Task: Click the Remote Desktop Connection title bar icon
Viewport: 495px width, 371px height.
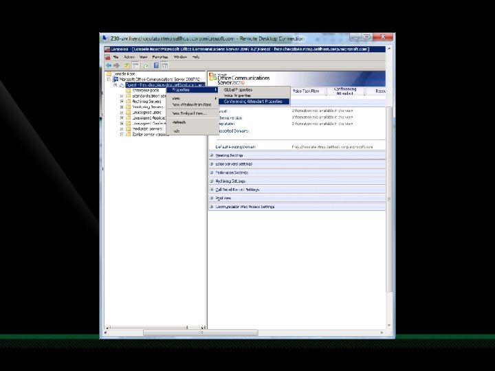Action: [105, 38]
